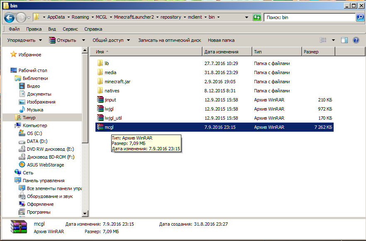Open the natives folder
Image resolution: width=366 pixels, height=241 pixels.
pyautogui.click(x=112, y=90)
